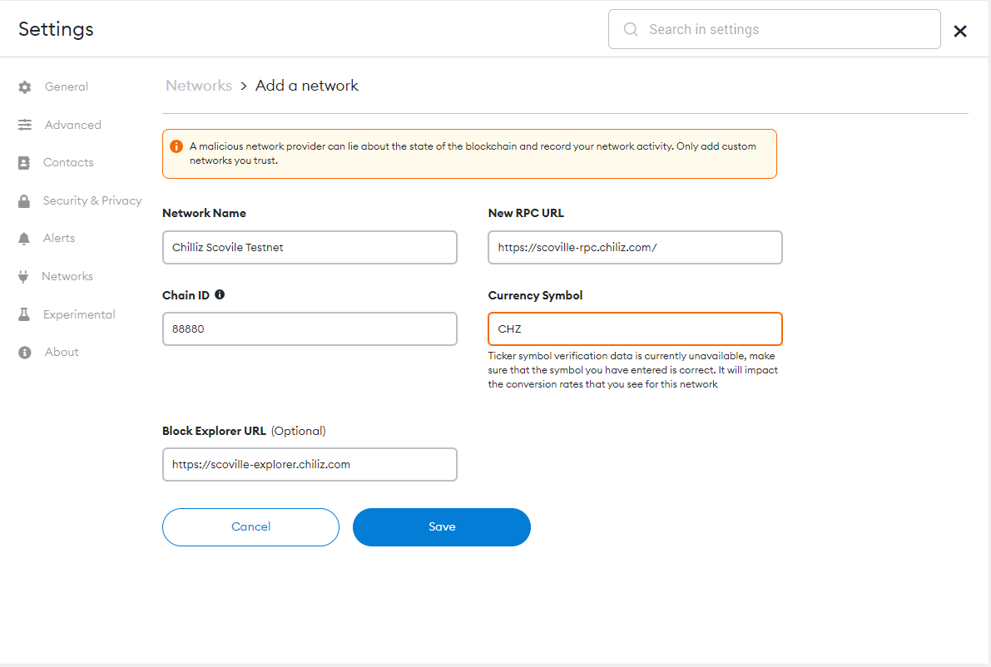991x667 pixels.
Task: Click the Networks plug icon
Action: pyautogui.click(x=23, y=277)
